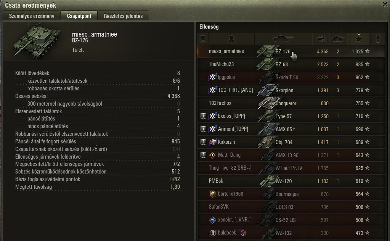Open the Személyes eredmény tab
Screen dimensions: 390x241
click(x=32, y=16)
